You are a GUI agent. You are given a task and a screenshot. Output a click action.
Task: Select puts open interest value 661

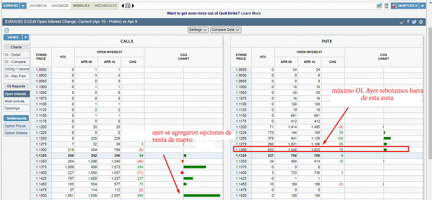click(294, 115)
